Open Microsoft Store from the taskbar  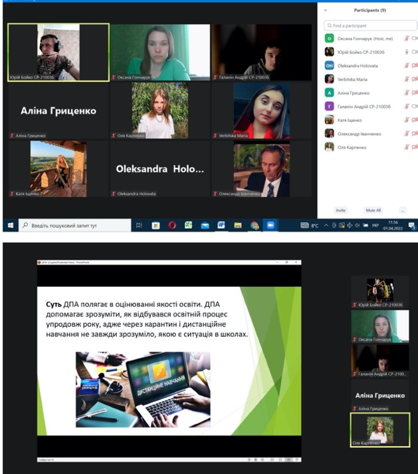156,226
